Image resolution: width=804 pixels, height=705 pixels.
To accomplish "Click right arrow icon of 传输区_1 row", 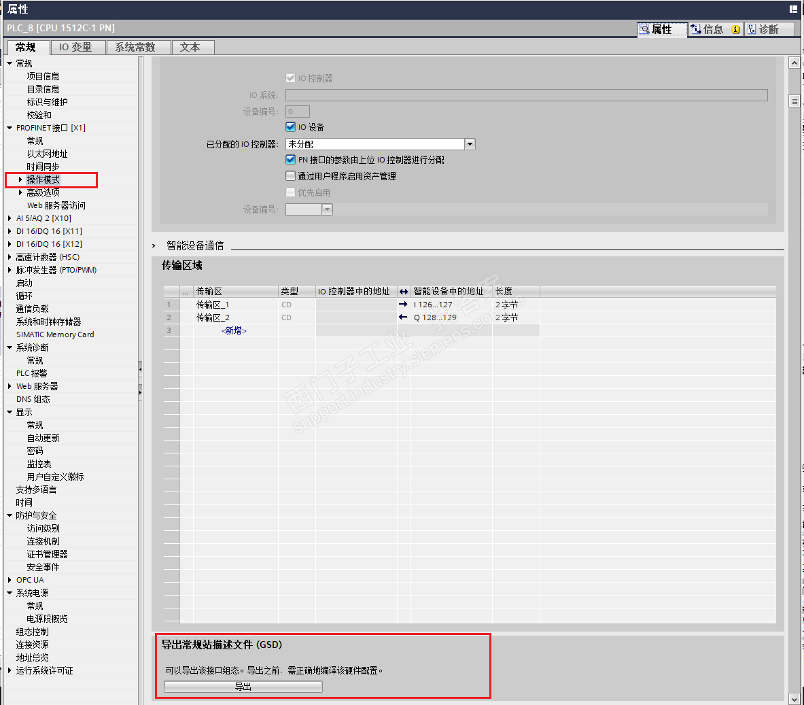I will point(403,305).
